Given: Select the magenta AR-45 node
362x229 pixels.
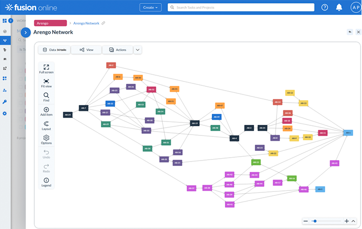Looking at the screenshot, I should 334,163.
